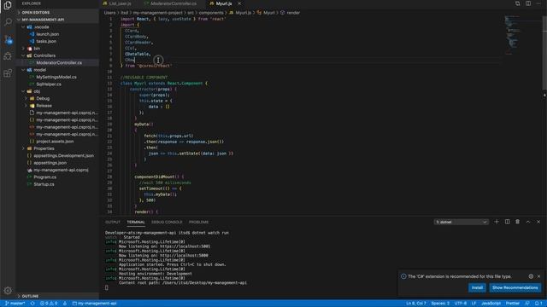Viewport: 547px width, 307px height.
Task: Open the compare changes icon in editor toolbar
Action: [518, 3]
